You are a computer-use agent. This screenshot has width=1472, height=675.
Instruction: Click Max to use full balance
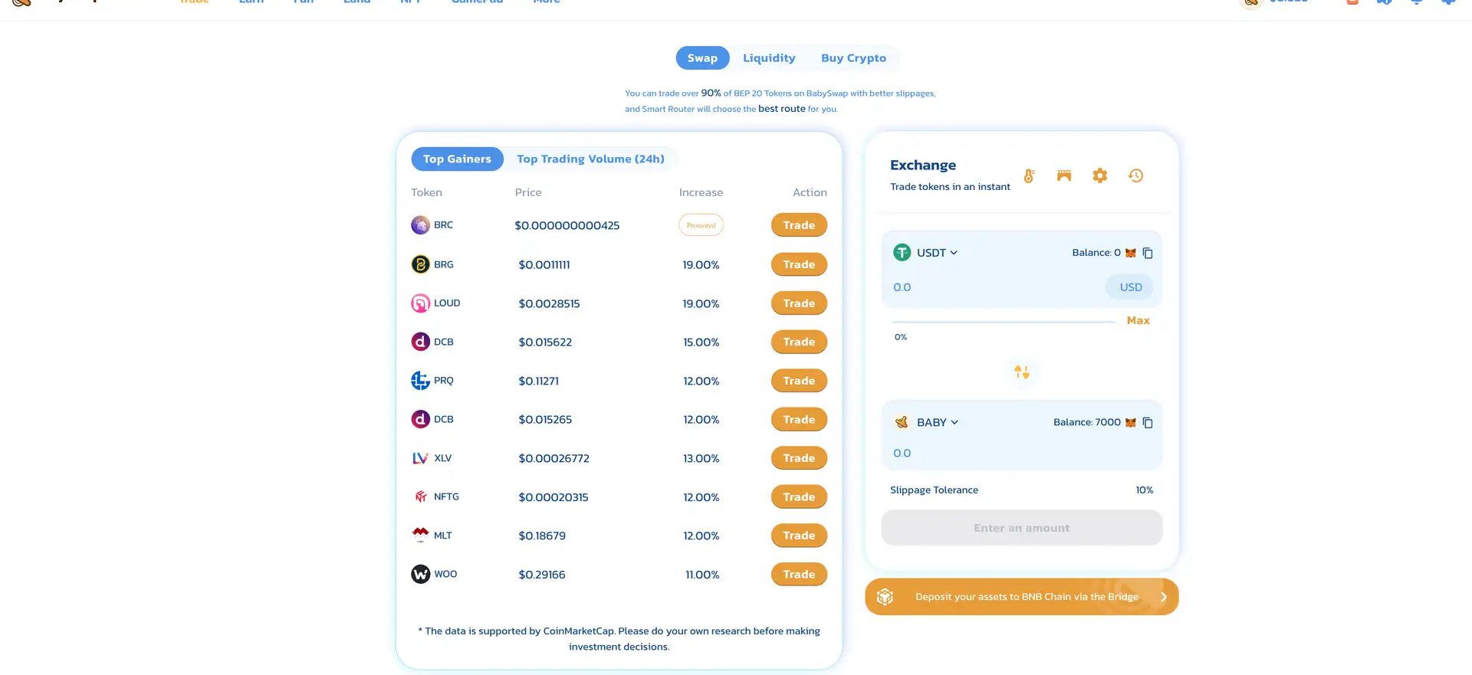(x=1138, y=321)
